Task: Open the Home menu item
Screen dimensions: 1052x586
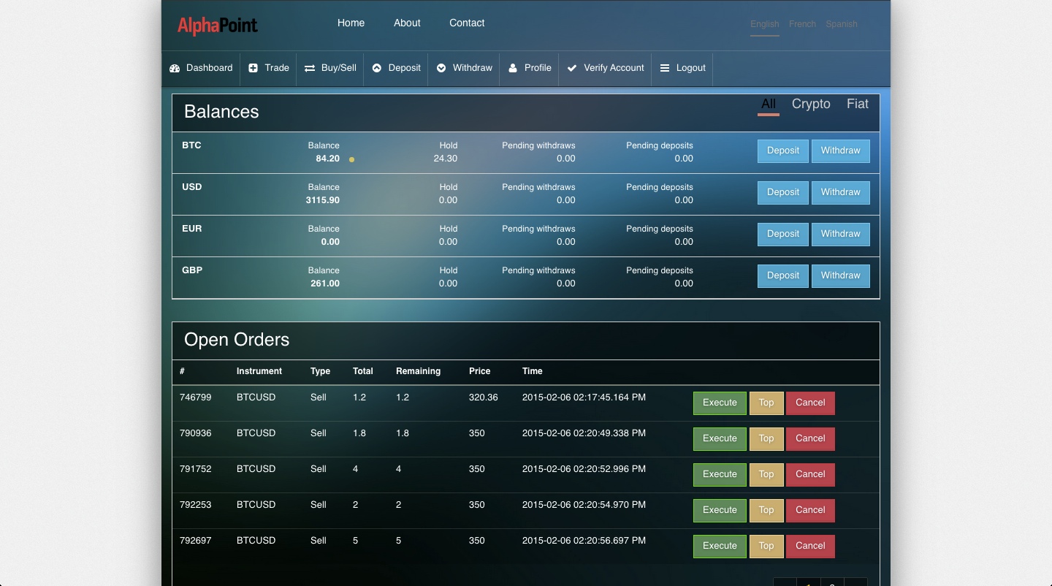Action: pyautogui.click(x=351, y=23)
